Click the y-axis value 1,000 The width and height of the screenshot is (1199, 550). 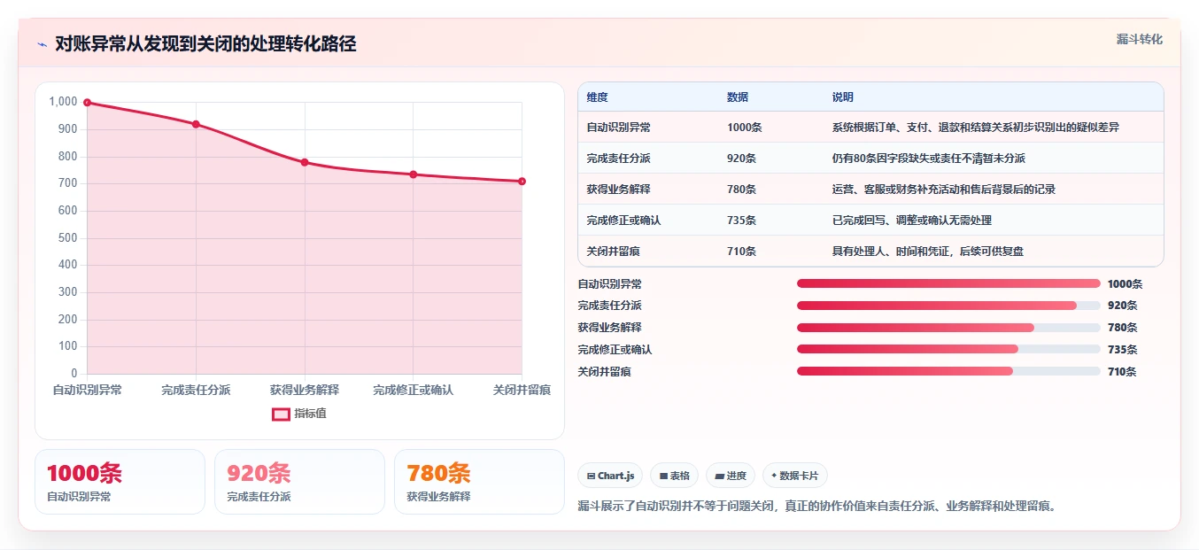pyautogui.click(x=63, y=102)
